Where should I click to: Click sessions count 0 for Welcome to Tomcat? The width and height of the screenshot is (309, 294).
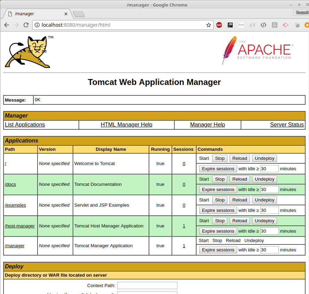(x=184, y=164)
